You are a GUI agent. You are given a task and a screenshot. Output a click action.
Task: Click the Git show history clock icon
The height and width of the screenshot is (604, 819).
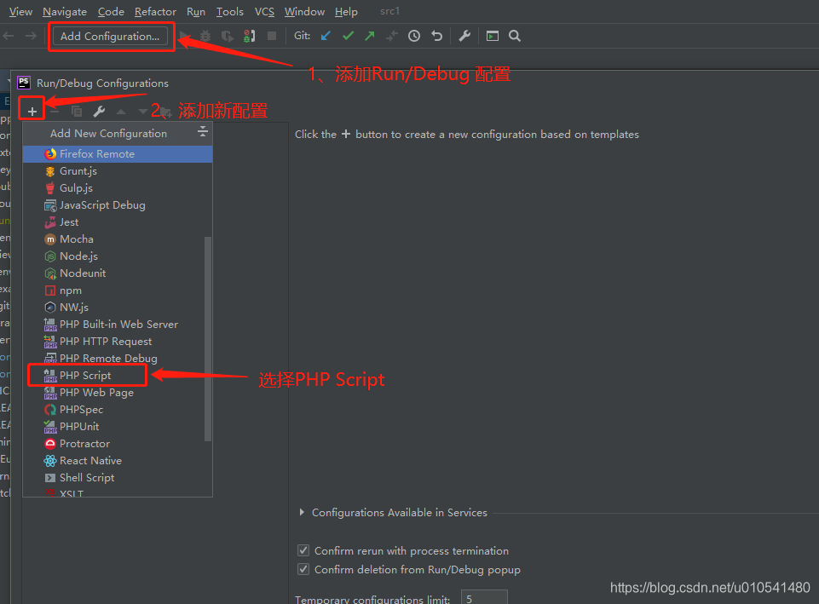click(x=414, y=36)
